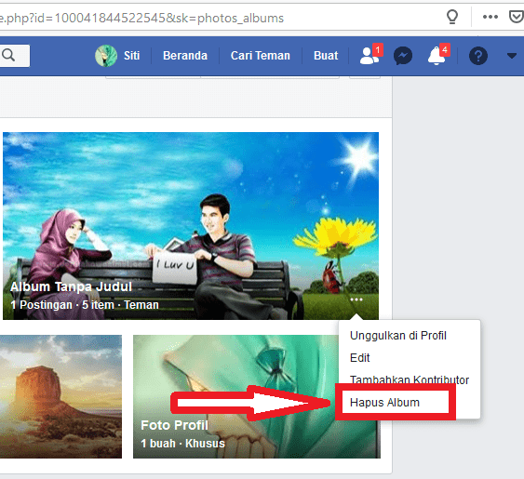Viewport: 524px width, 479px height.
Task: Click the help question mark icon
Action: [x=477, y=56]
